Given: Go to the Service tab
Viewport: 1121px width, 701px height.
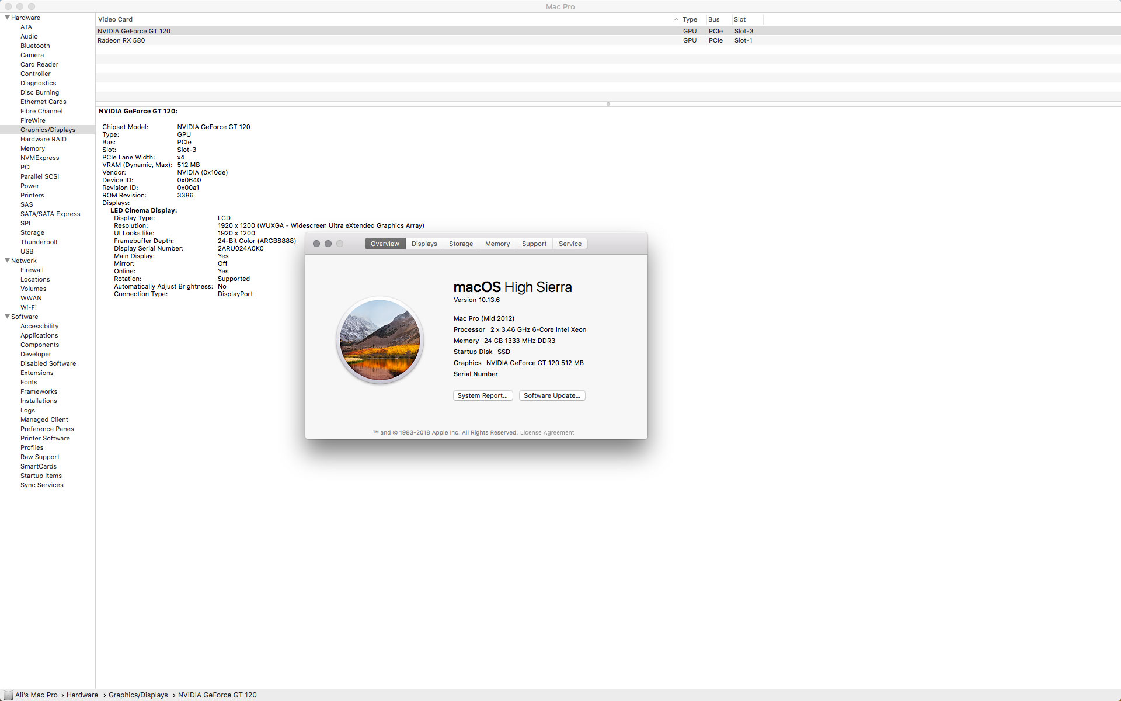Looking at the screenshot, I should pyautogui.click(x=570, y=244).
